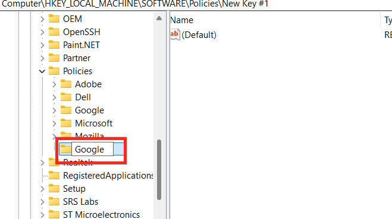The width and height of the screenshot is (392, 219).
Task: Select the Paint.NET key
Action: pyautogui.click(x=81, y=45)
